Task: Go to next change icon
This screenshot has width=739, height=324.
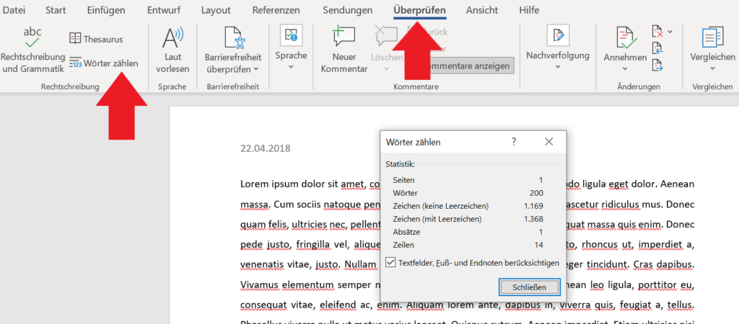Action: (657, 65)
